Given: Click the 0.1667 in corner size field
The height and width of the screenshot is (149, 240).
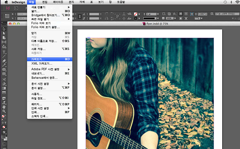Looking at the screenshot, I should (202, 14).
